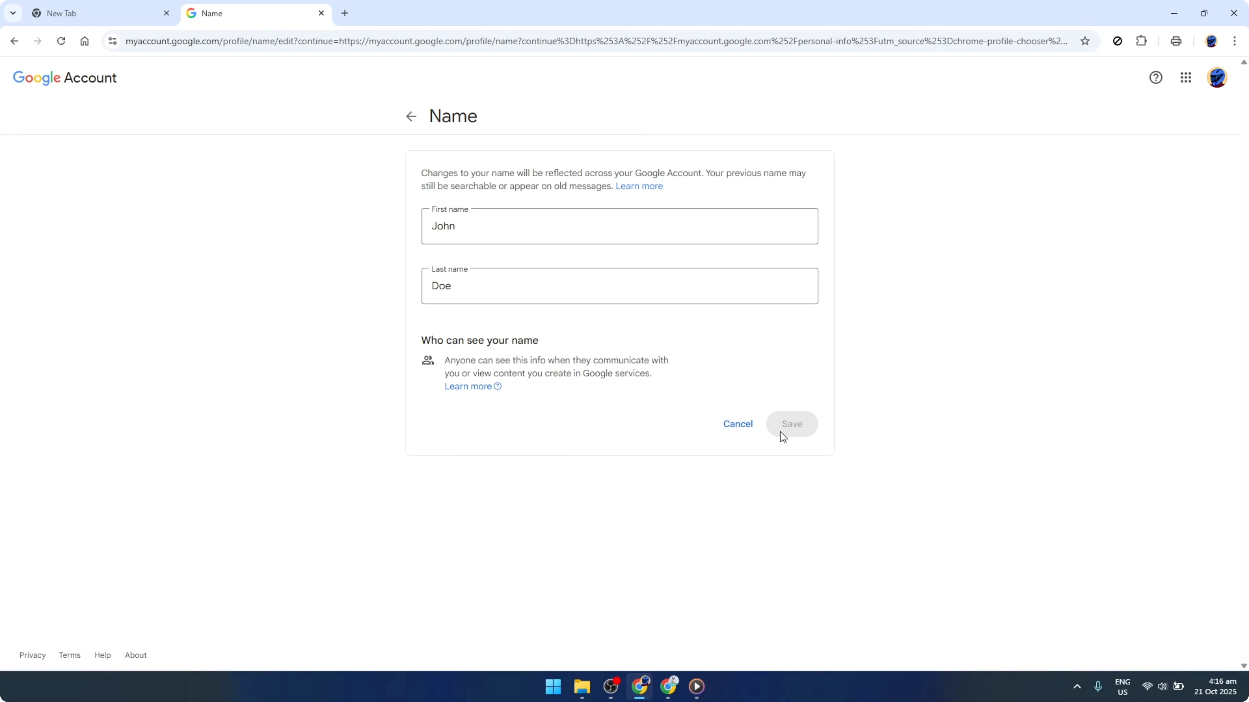The width and height of the screenshot is (1249, 702).
Task: Open the blocked-content circle-slash extension icon
Action: pyautogui.click(x=1118, y=41)
